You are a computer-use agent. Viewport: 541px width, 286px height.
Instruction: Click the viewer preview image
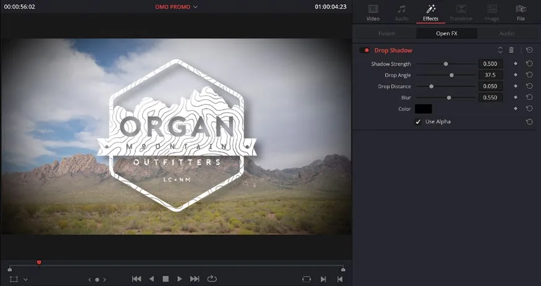(176, 136)
